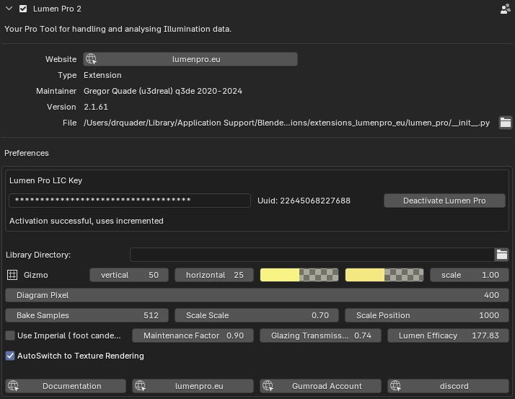
Task: Click the add-on file path text
Action: [286, 123]
